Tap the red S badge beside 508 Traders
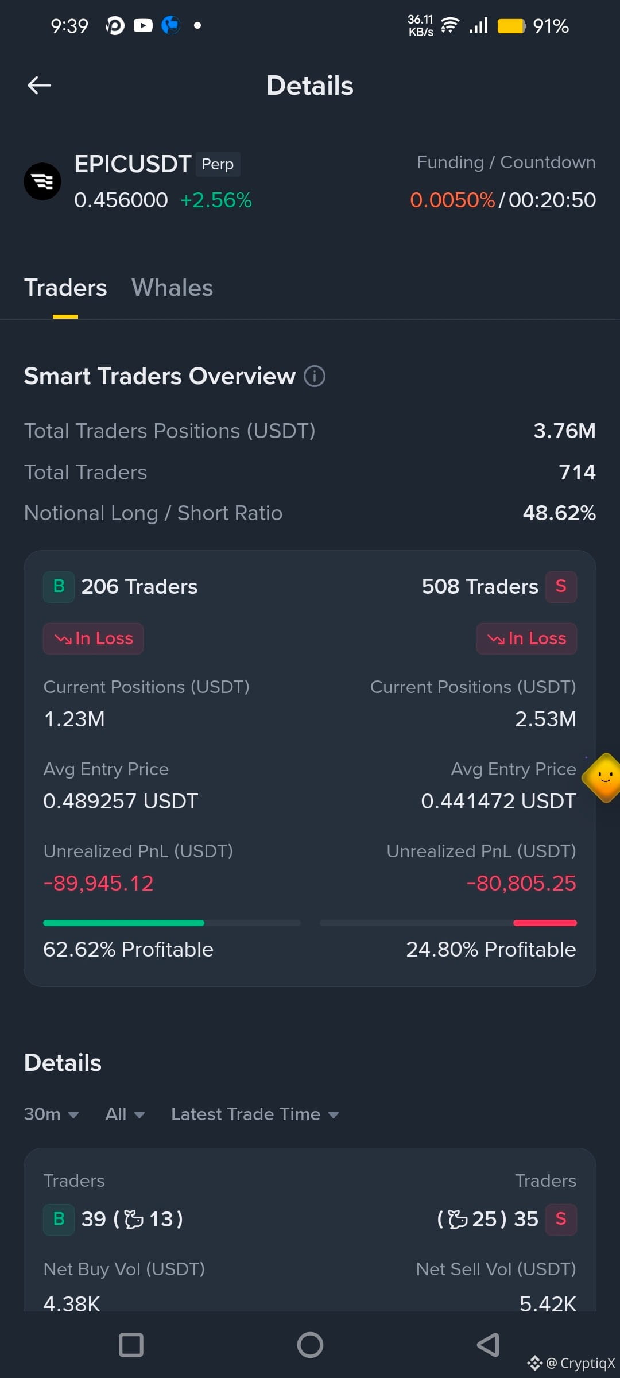The width and height of the screenshot is (620, 1378). click(561, 587)
